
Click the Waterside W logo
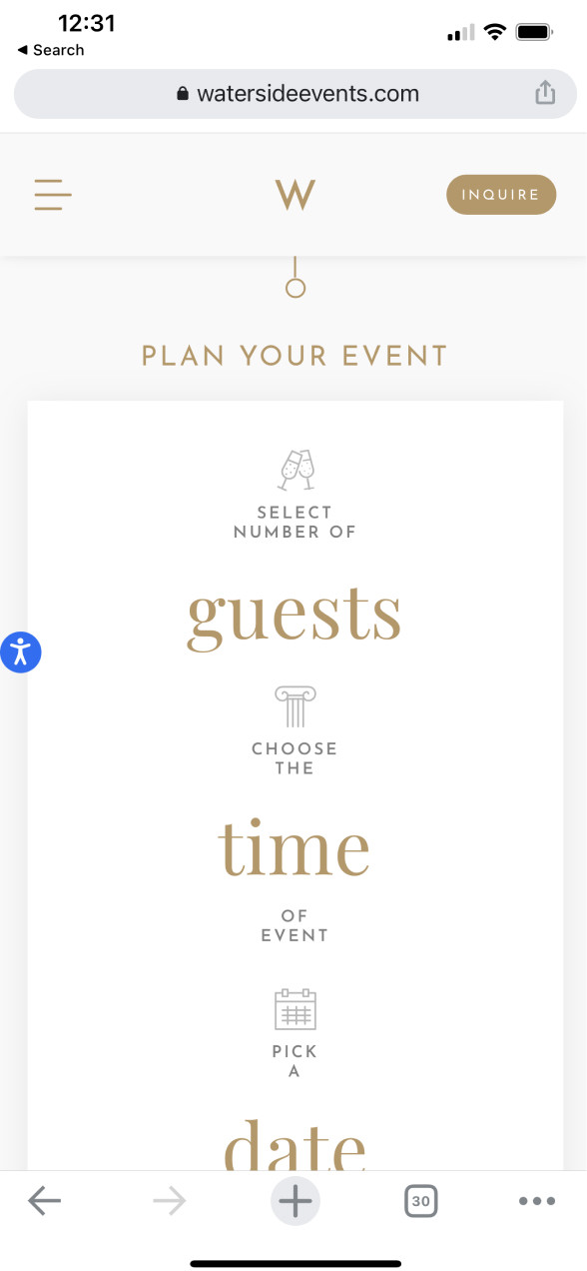click(x=294, y=194)
